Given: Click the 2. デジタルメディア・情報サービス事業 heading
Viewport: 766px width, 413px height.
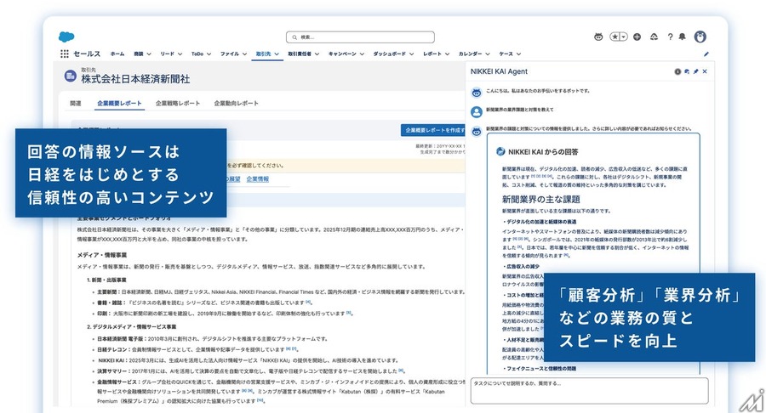Looking at the screenshot, I should (x=131, y=326).
